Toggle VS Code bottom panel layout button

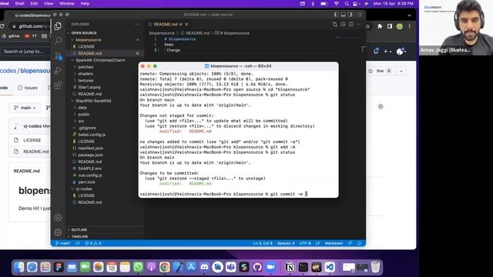point(344,15)
